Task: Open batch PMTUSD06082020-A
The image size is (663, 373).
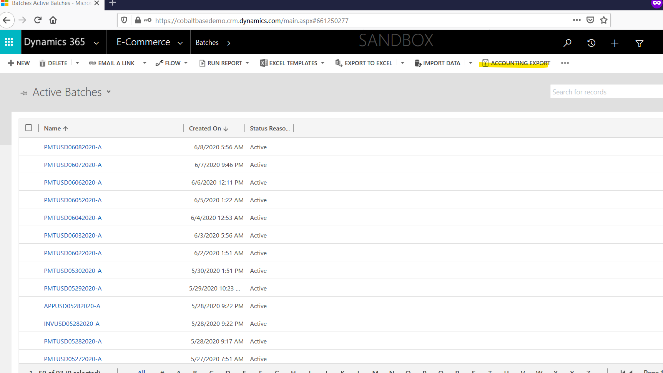Action: 73,147
